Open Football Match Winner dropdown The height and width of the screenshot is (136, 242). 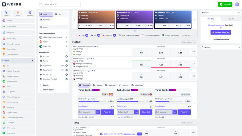pyautogui.click(x=189, y=42)
